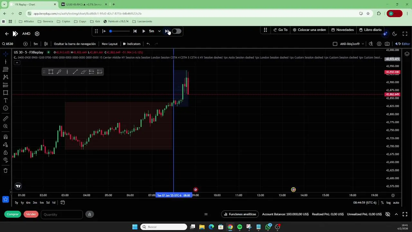Image resolution: width=412 pixels, height=232 pixels.
Task: Toggle percent scale on price axis
Action: click(x=382, y=203)
